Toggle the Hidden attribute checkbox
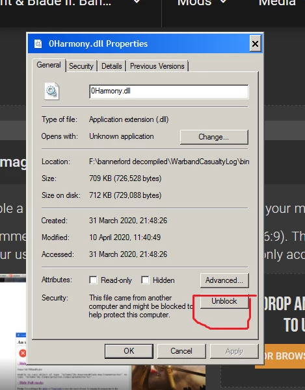305x390 pixels. (x=145, y=280)
